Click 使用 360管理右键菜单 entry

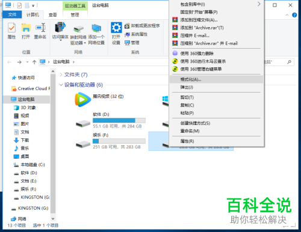point(216,69)
